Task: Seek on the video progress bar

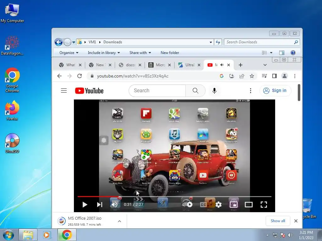Action: pos(174,196)
